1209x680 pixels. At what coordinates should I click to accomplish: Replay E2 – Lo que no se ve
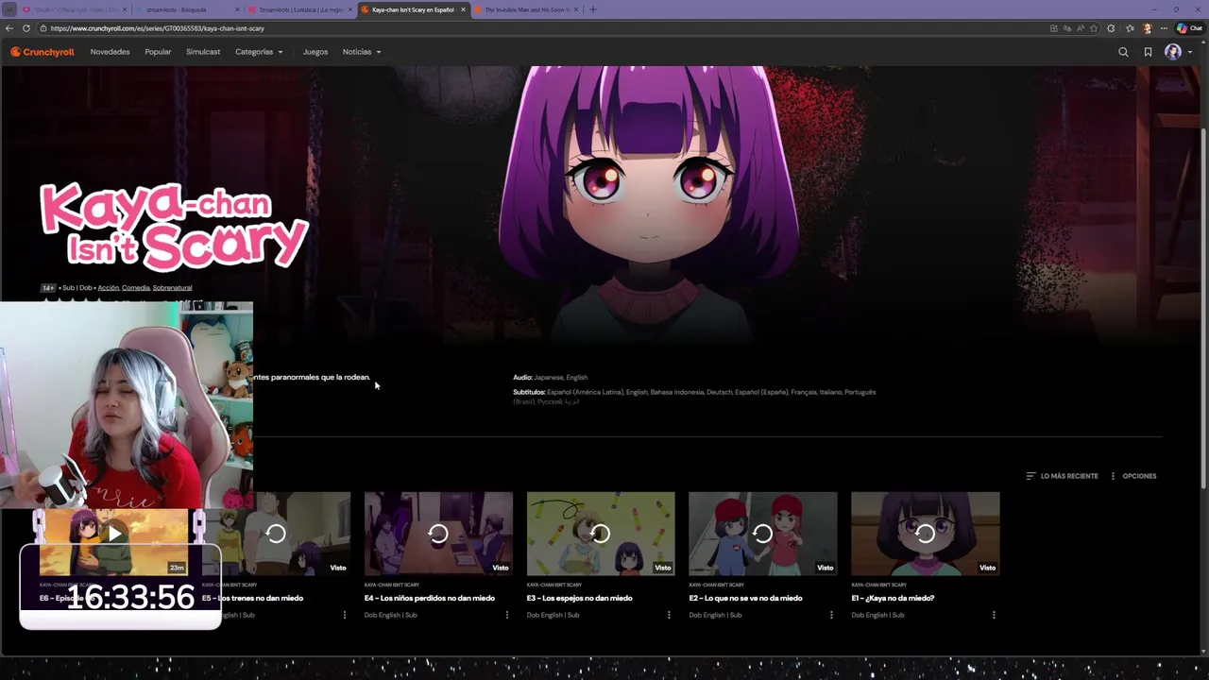point(763,534)
